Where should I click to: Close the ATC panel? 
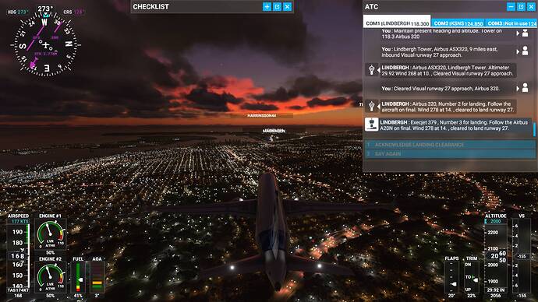[531, 6]
